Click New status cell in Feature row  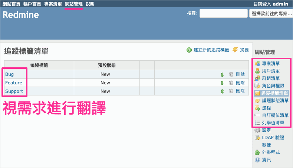107,83
